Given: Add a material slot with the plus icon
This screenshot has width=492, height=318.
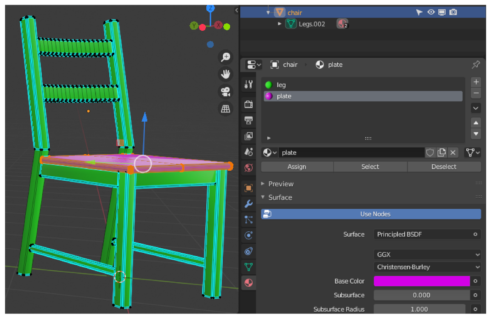Looking at the screenshot, I should click(476, 82).
